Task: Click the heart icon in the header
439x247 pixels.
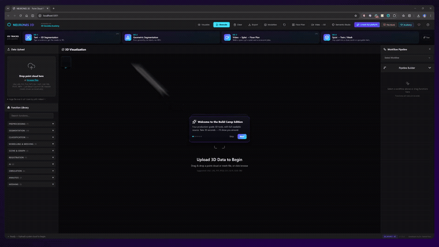Action: (419, 25)
